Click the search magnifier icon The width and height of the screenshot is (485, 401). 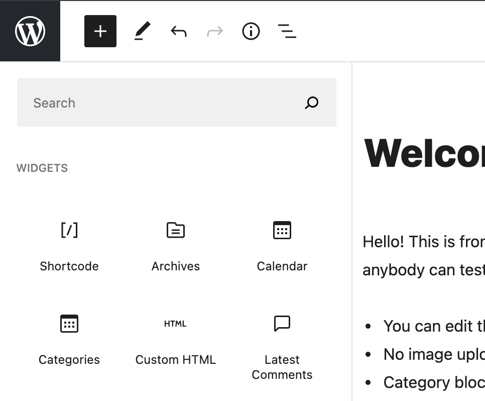[x=311, y=103]
